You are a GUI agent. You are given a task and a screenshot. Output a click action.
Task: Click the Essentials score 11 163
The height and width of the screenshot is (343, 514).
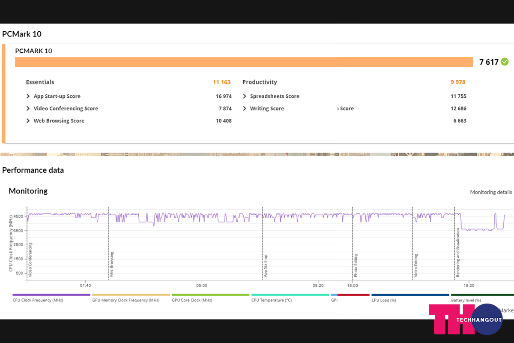(x=222, y=82)
